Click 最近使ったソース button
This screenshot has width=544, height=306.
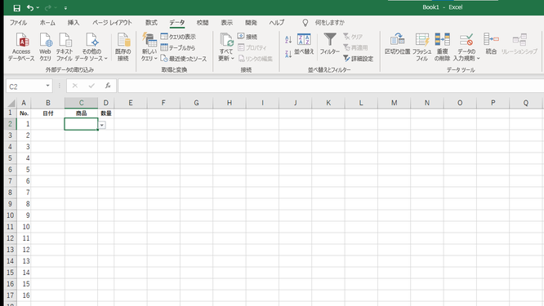(184, 59)
